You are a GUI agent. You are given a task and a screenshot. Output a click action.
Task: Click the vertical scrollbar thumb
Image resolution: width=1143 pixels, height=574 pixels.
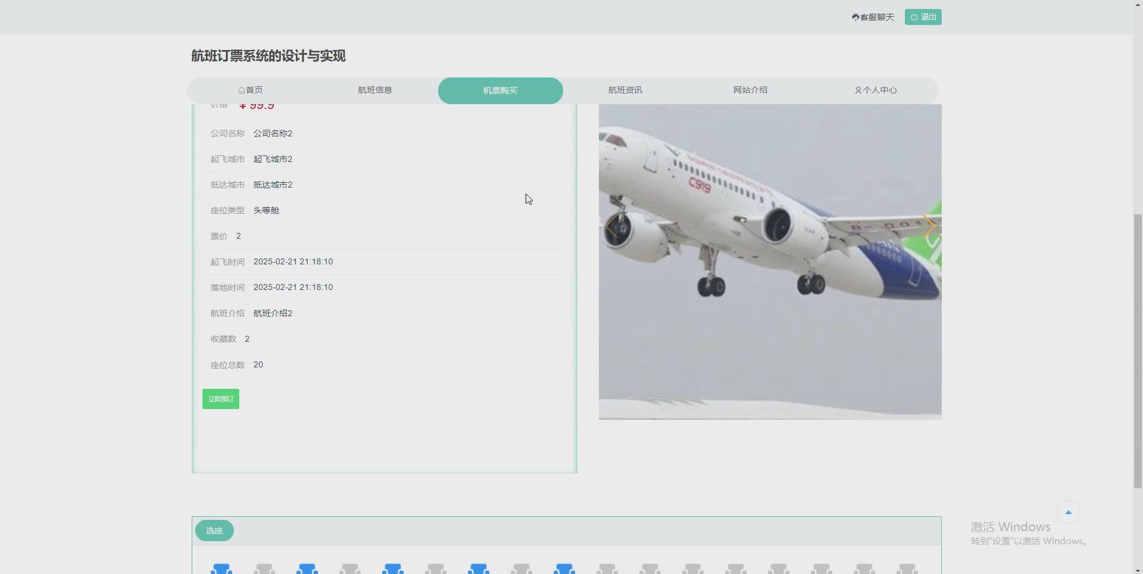[x=1138, y=351]
